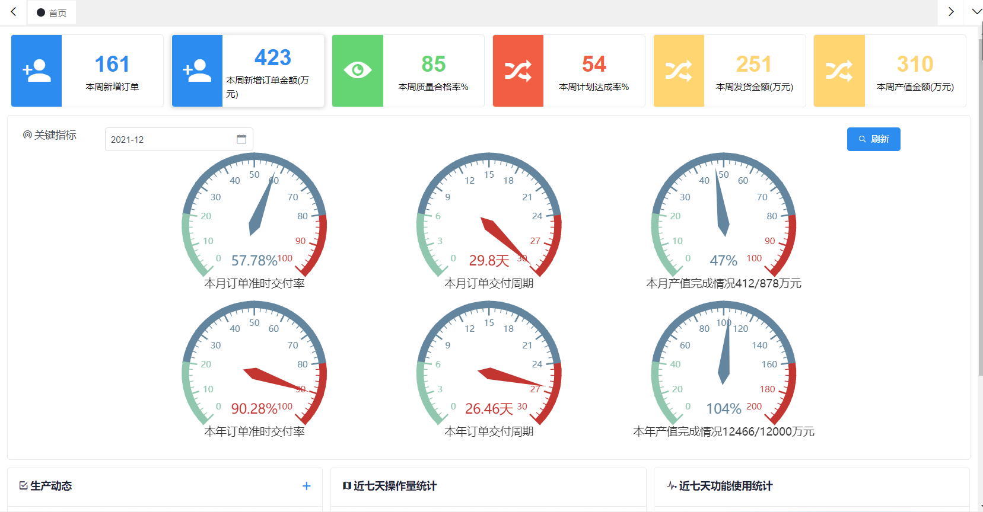Image resolution: width=983 pixels, height=512 pixels.
Task: Click the 本月订单准时交付率 gauge showing 57.78%
Action: tap(254, 216)
